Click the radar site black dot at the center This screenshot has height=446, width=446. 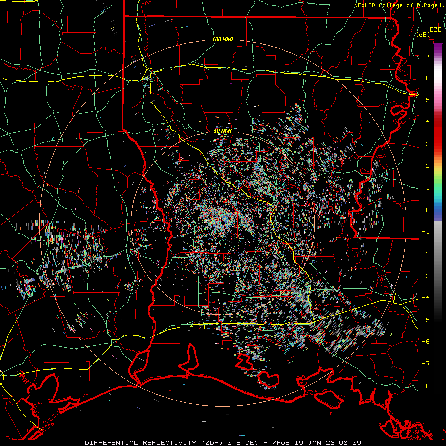pyautogui.click(x=223, y=223)
